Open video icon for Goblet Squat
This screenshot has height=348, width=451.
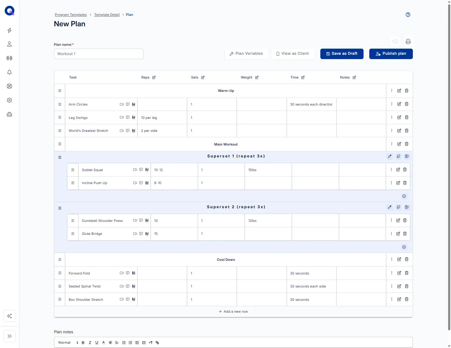(x=135, y=170)
